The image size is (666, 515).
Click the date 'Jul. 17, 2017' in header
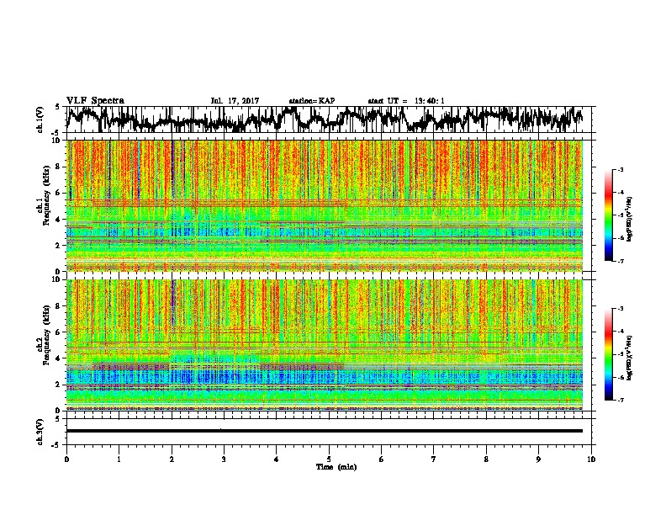(235, 101)
